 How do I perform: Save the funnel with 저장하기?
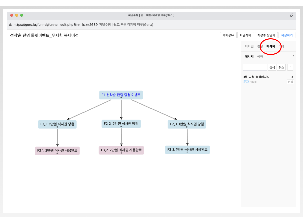click(x=287, y=35)
